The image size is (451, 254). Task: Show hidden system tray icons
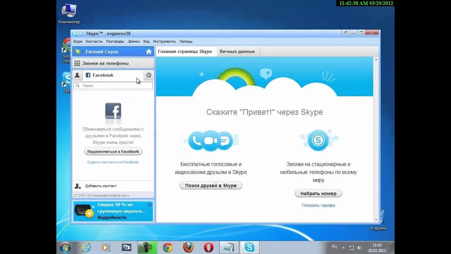pos(344,247)
